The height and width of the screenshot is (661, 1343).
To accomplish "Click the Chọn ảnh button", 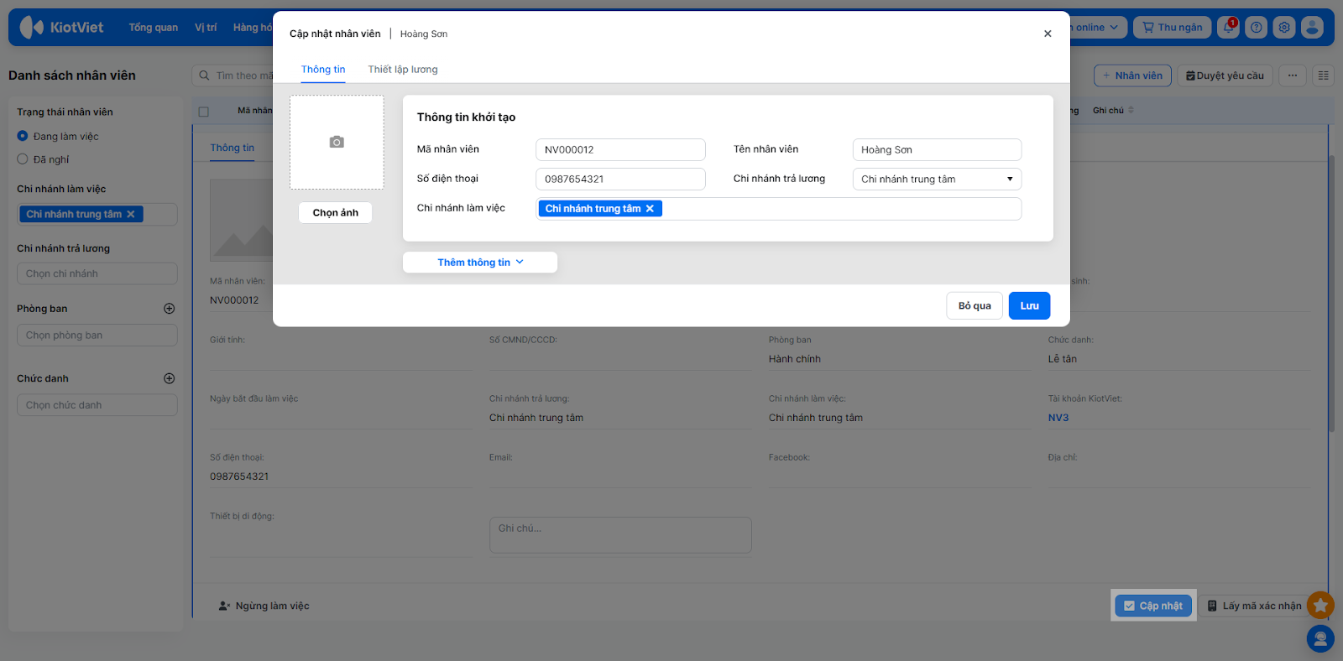I will [x=335, y=213].
